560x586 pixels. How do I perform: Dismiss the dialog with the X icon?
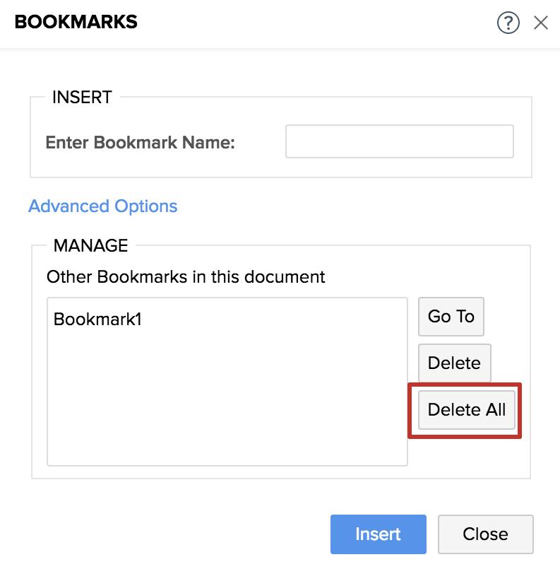[x=541, y=23]
